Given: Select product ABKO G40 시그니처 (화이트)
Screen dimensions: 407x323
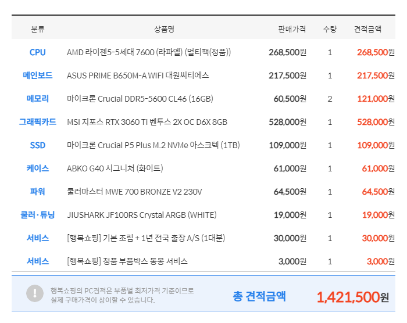Looking at the screenshot, I should tap(115, 168).
